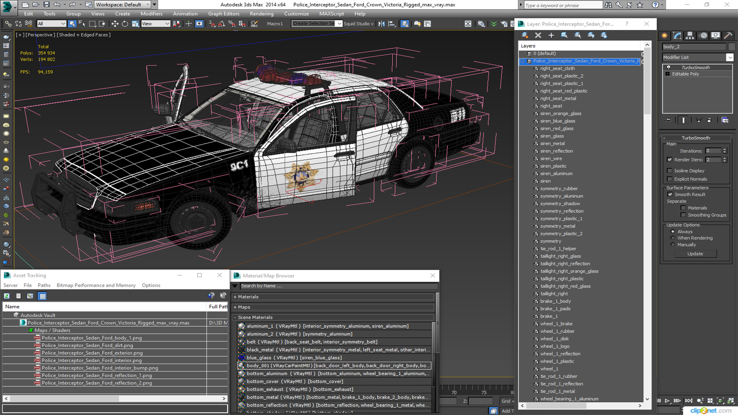Click the Refresh icon in Asset Tracking
The height and width of the screenshot is (415, 738).
(7, 296)
